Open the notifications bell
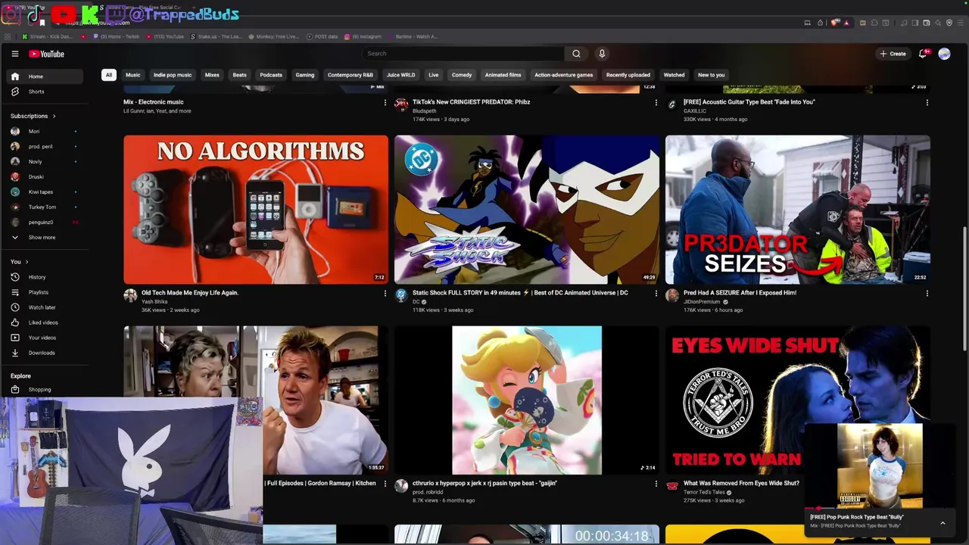Viewport: 969px width, 545px height. [x=923, y=54]
